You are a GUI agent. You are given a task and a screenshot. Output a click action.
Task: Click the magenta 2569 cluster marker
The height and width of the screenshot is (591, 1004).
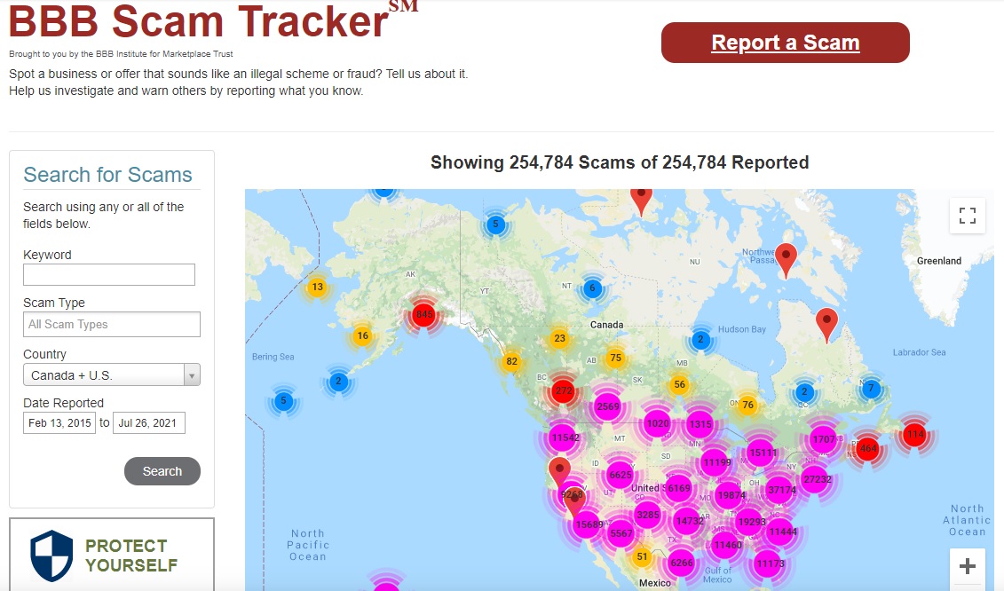coord(608,406)
